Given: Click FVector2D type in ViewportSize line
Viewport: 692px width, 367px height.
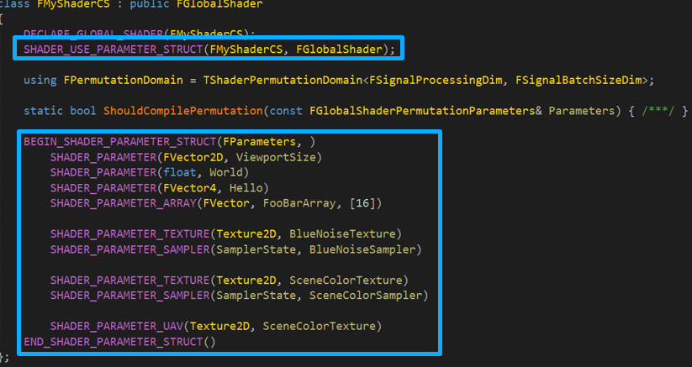Looking at the screenshot, I should tap(193, 157).
